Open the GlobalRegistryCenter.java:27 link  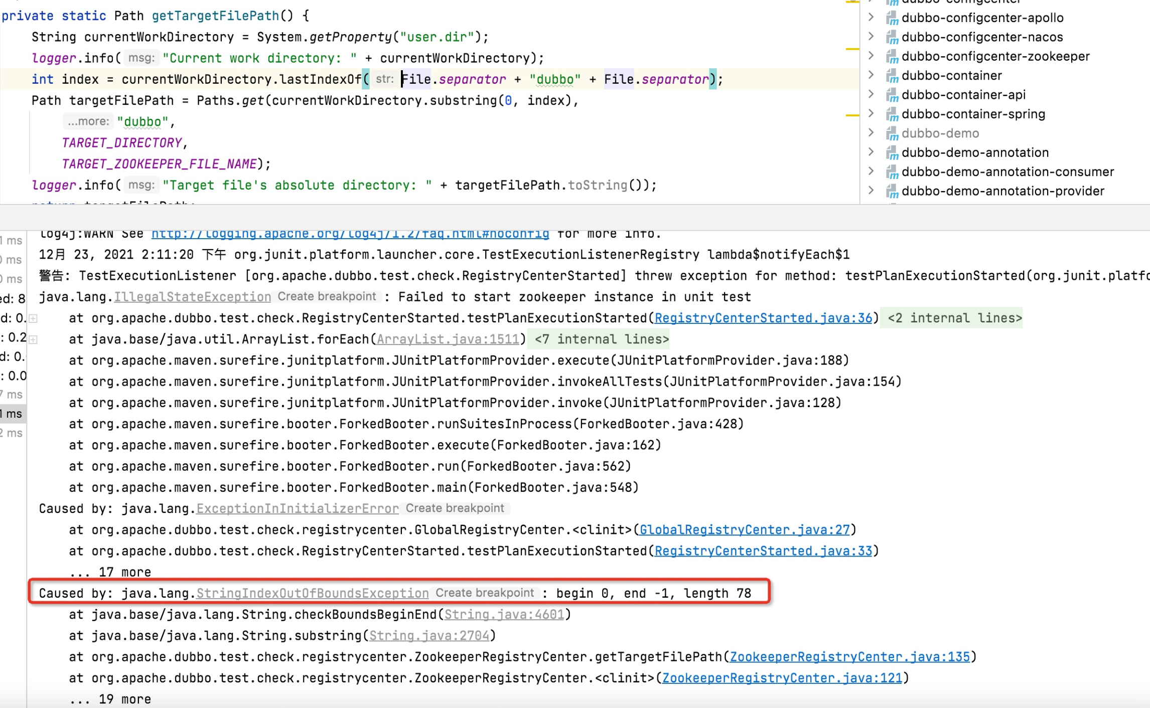tap(745, 529)
